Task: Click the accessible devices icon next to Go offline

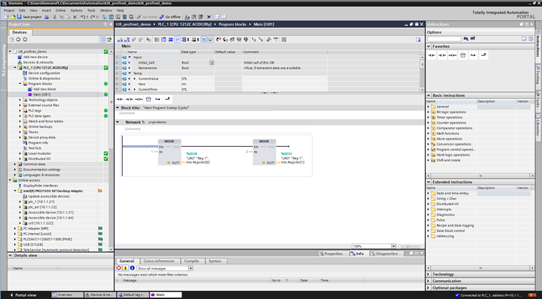Action: pyautogui.click(x=187, y=16)
